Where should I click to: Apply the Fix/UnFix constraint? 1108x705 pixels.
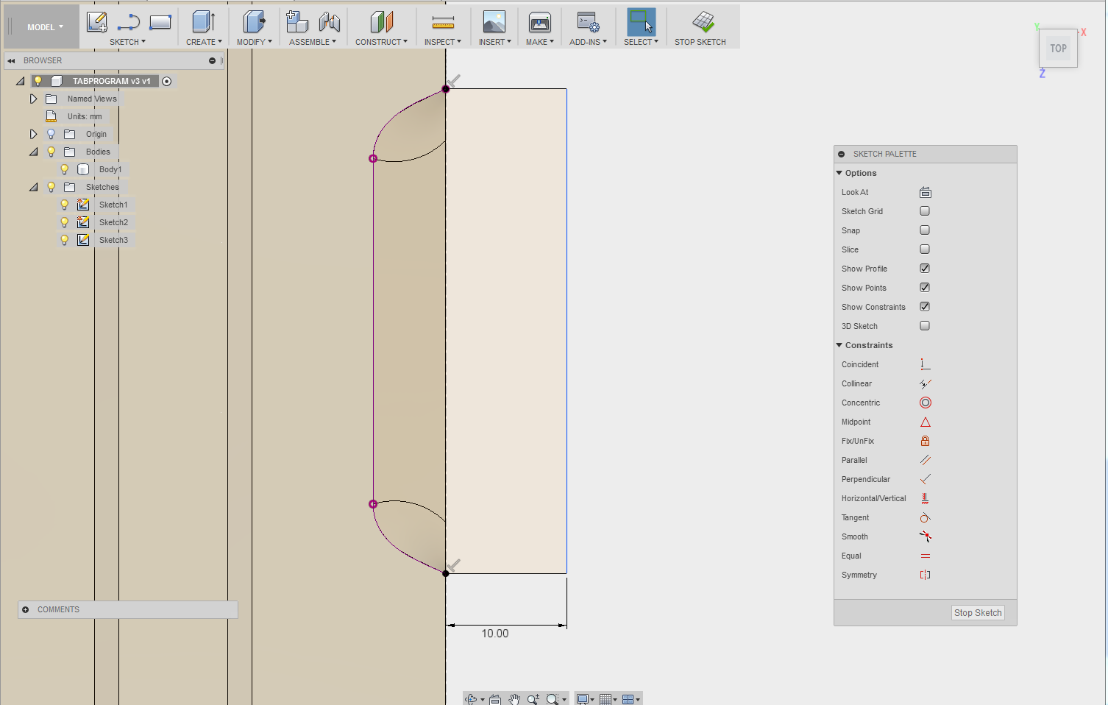(x=926, y=441)
